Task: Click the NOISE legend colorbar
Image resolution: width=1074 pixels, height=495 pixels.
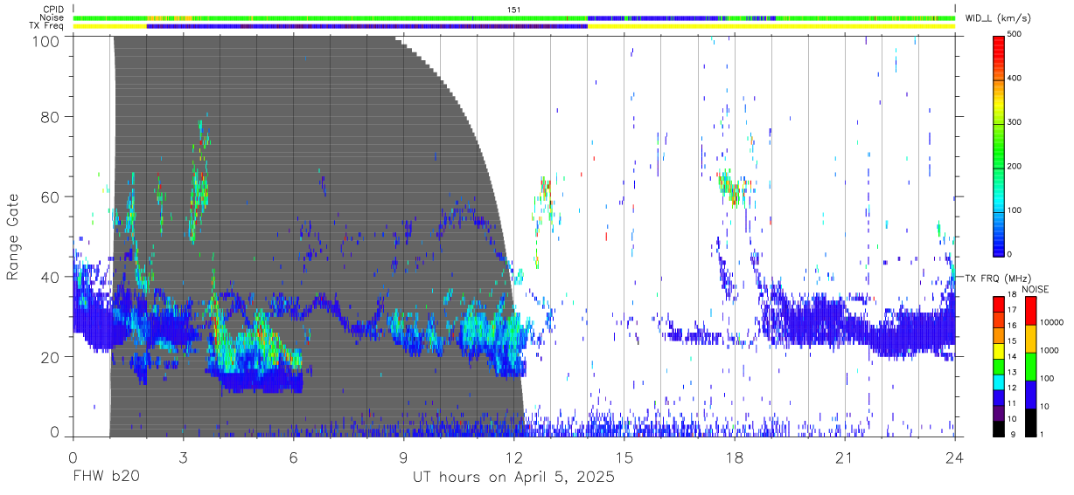Action: pos(1029,366)
